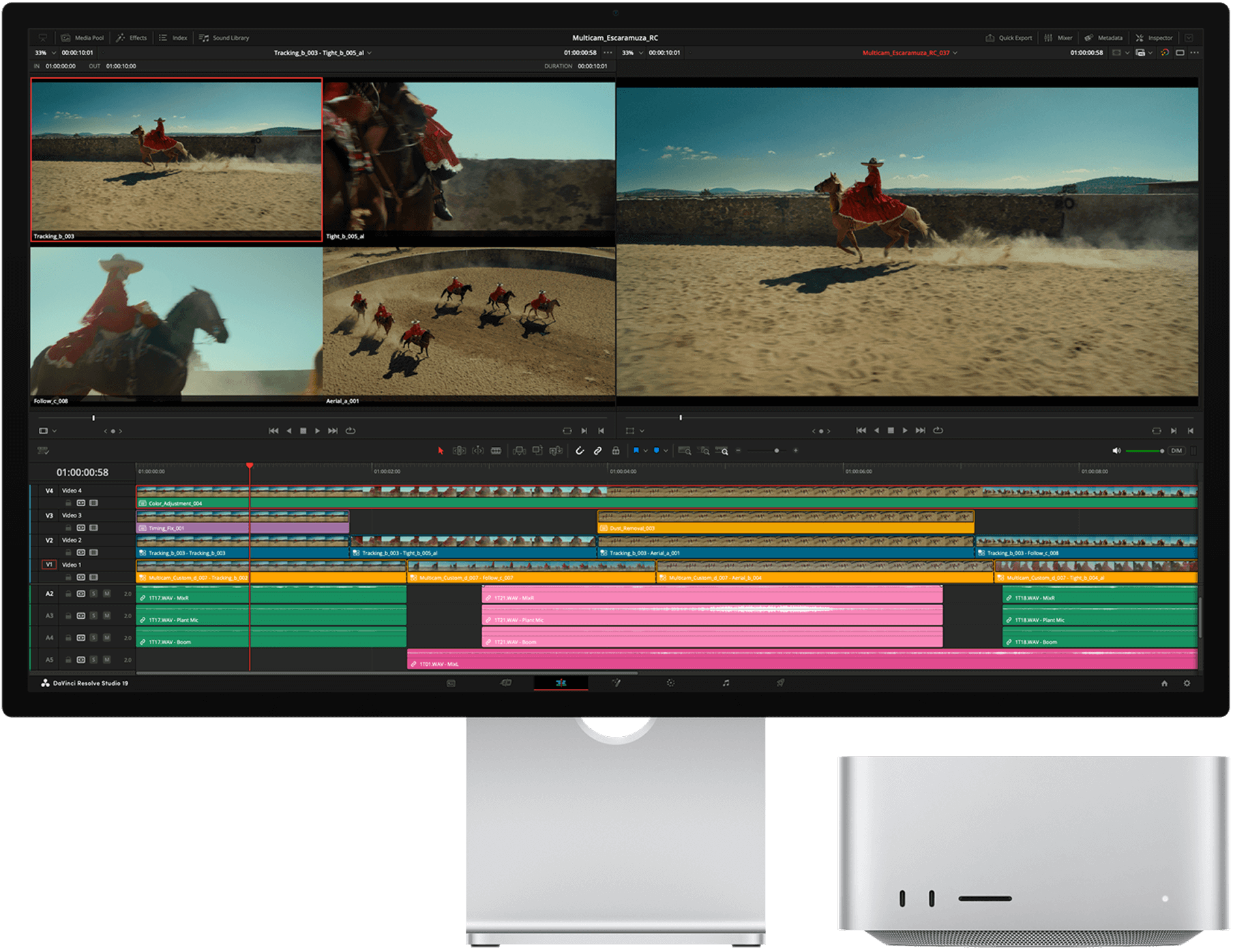Adjust the monitor volume slider
The width and height of the screenshot is (1233, 949).
[1145, 451]
